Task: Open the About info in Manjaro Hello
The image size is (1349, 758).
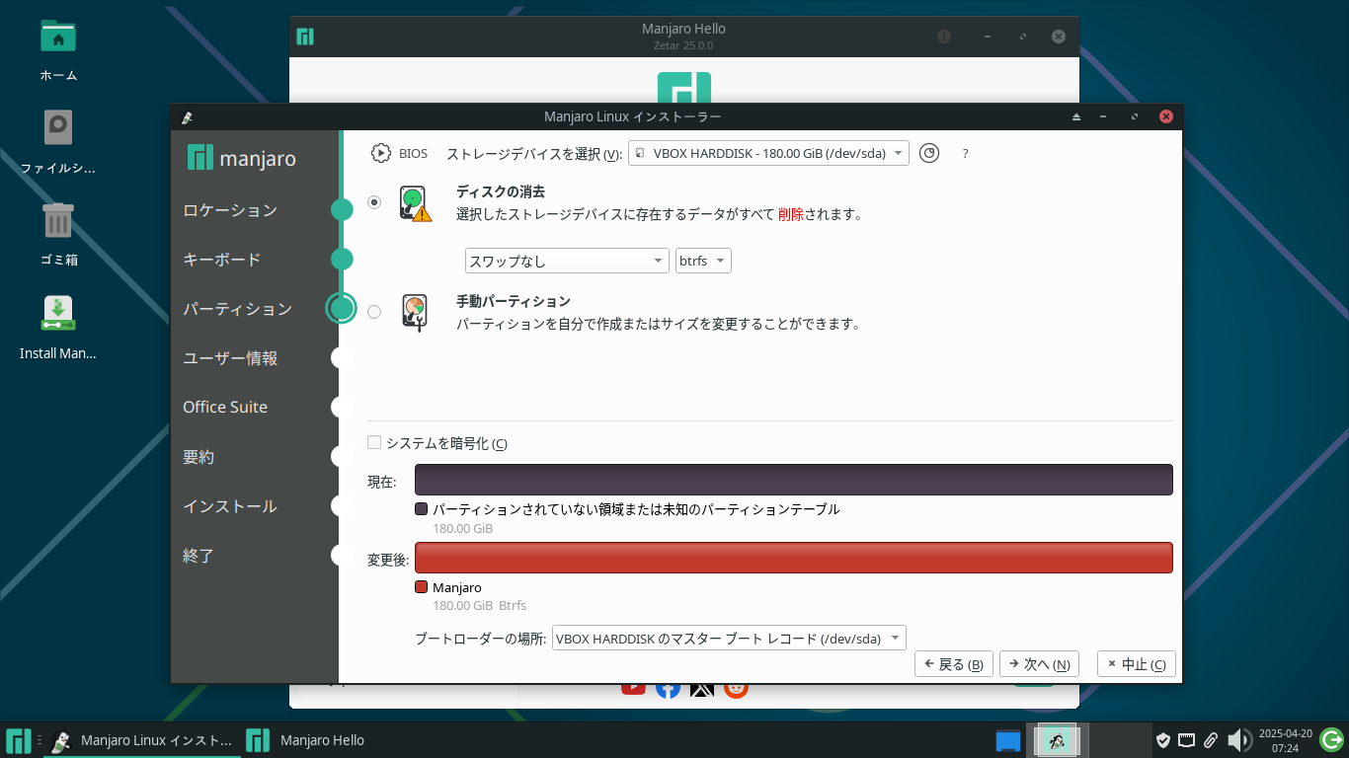Action: pyautogui.click(x=944, y=37)
